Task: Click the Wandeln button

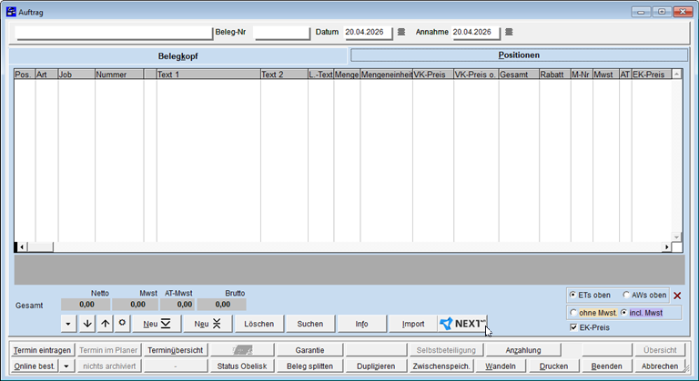Action: click(501, 366)
